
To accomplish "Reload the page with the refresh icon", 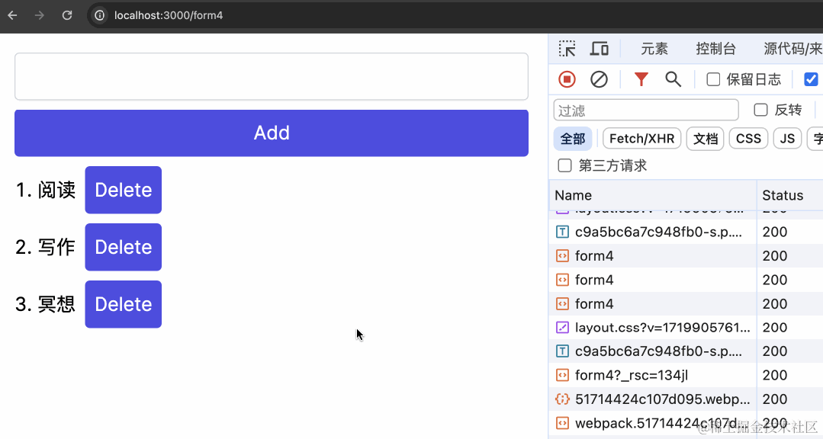I will pos(67,15).
